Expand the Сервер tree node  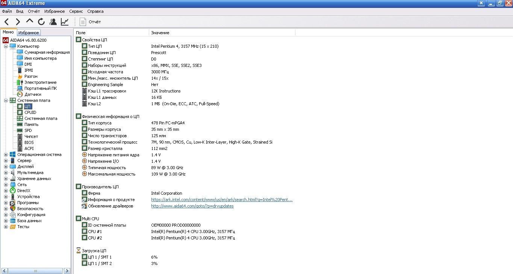click(x=6, y=160)
